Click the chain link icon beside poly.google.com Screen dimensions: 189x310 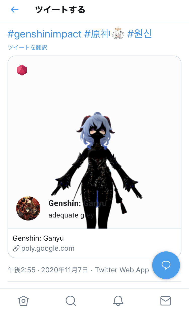point(16,249)
